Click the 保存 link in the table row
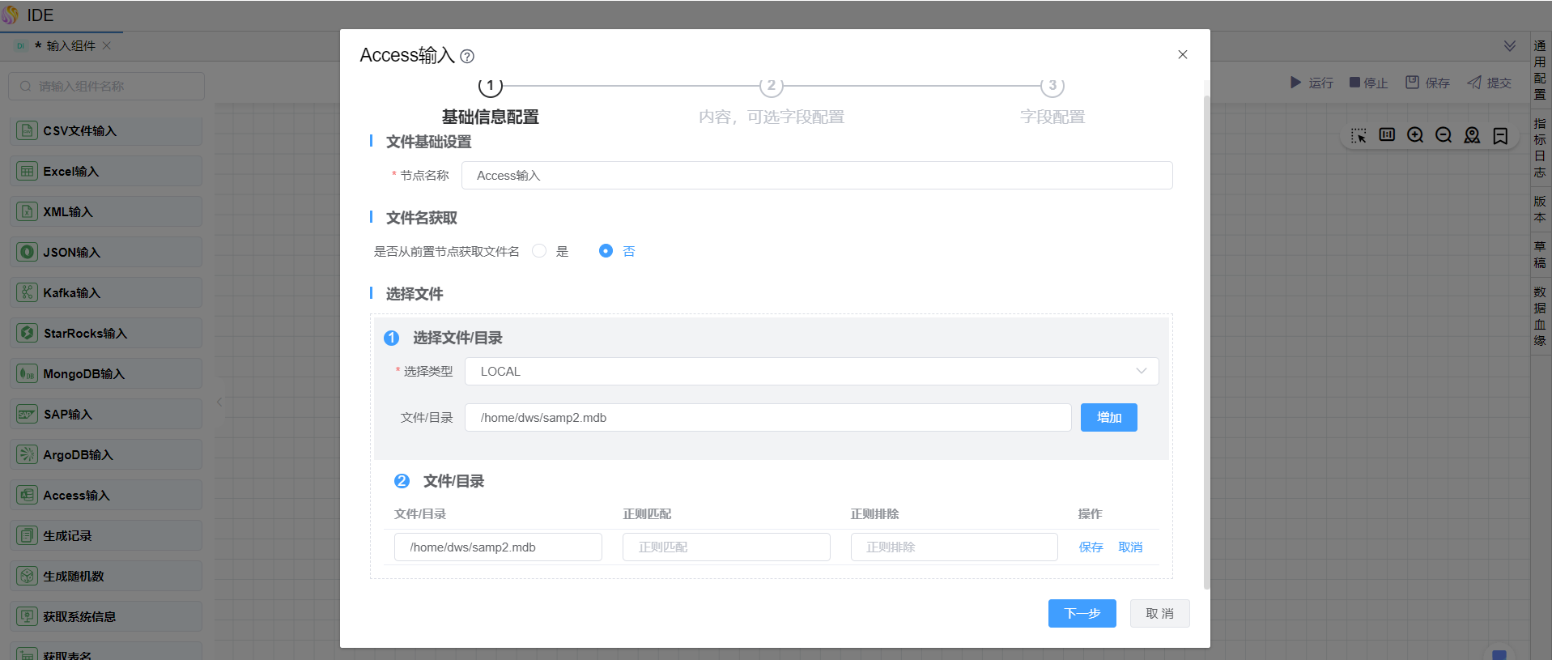The image size is (1552, 660). tap(1091, 547)
